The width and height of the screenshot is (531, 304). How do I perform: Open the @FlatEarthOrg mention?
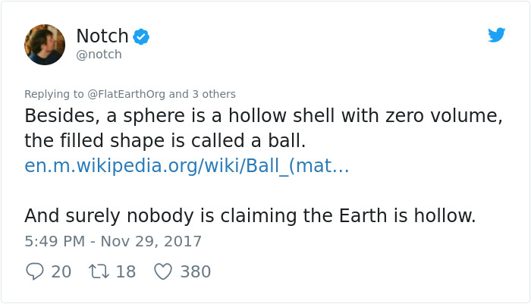pos(127,94)
